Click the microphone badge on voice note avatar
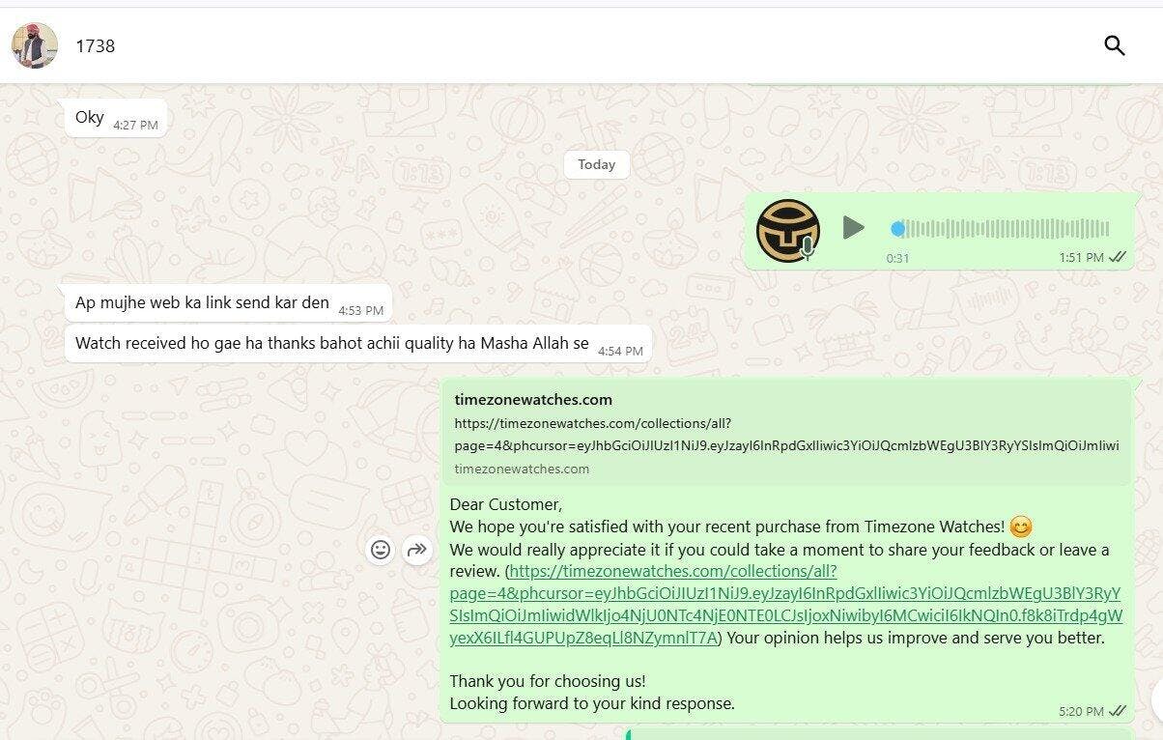The image size is (1163, 740). pyautogui.click(x=808, y=249)
